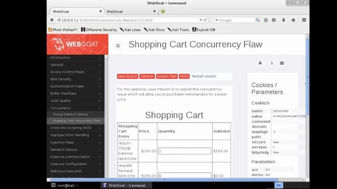Viewport: 337px width, 189px height.
Task: Click the Lesson Plan button
Action: [167, 76]
